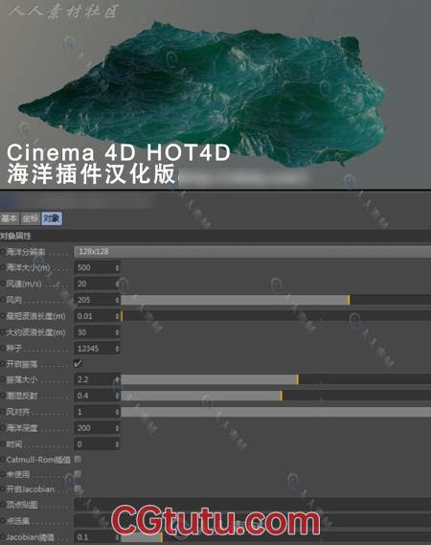
Task: Click the chop amount slider next to 2.2
Action: pos(276,379)
